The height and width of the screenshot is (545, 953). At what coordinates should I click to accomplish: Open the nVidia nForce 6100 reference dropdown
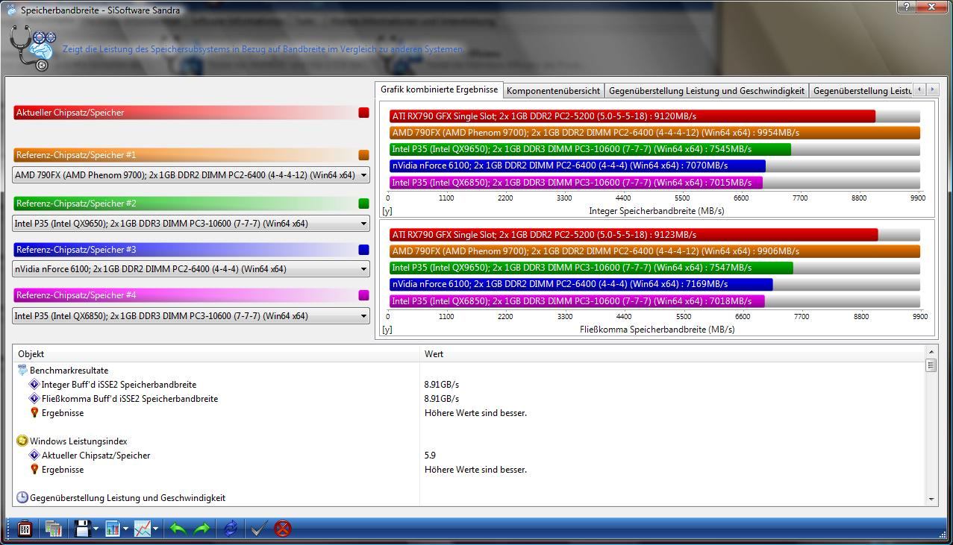[x=191, y=269]
